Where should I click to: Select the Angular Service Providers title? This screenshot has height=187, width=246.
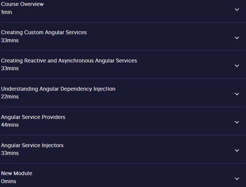pos(33,117)
